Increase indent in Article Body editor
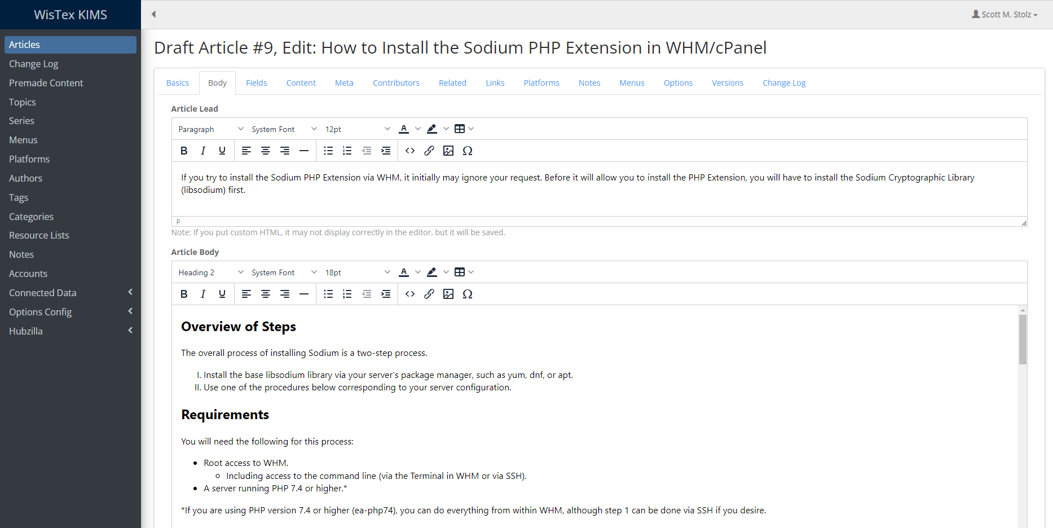1053x528 pixels. pyautogui.click(x=386, y=294)
